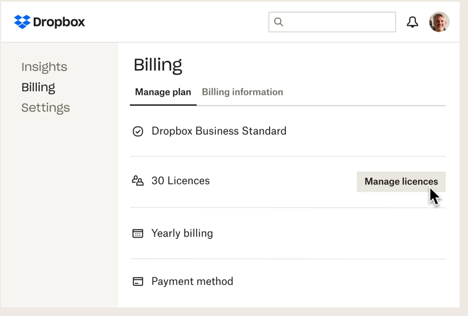The image size is (468, 316).
Task: Select Billing in the sidebar
Action: pos(39,87)
